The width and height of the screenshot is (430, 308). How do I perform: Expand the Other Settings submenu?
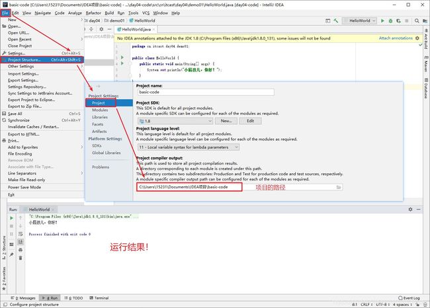(x=42, y=66)
